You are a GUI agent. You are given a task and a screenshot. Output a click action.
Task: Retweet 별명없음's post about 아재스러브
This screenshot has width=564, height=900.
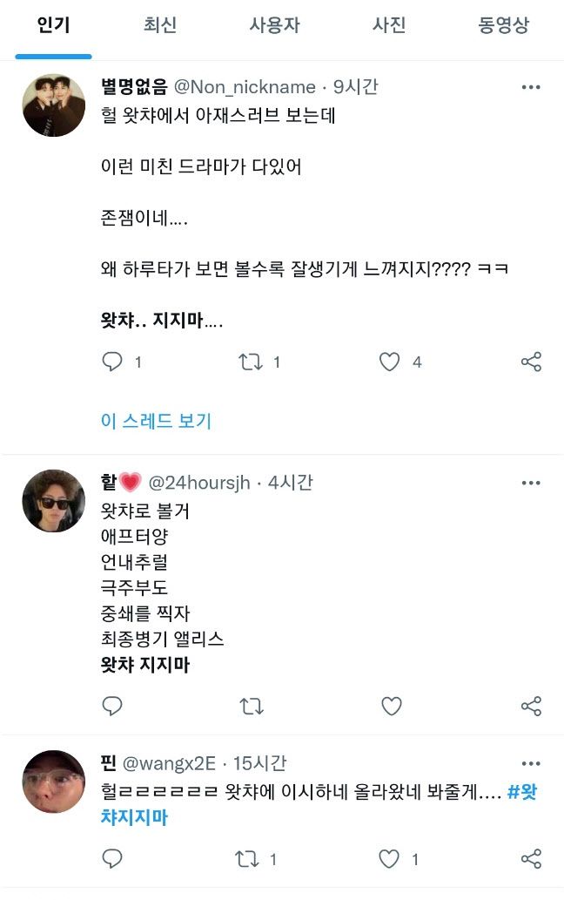tap(252, 361)
